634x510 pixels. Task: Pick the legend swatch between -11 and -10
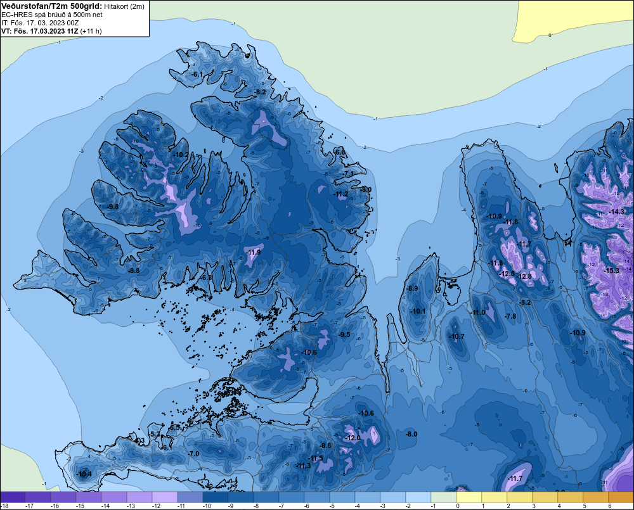click(x=190, y=497)
